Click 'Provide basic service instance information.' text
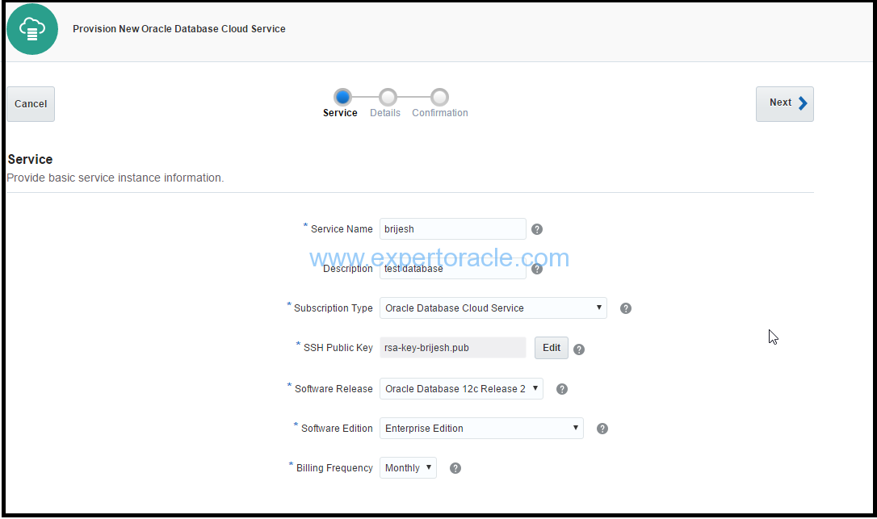This screenshot has width=877, height=519. [115, 178]
